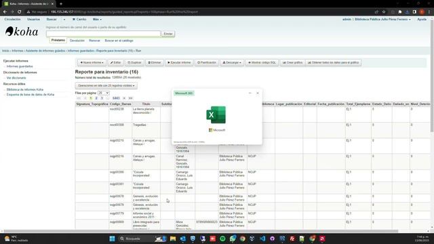Image resolution: width=434 pixels, height=244 pixels.
Task: Open Nuevo informe dropdown
Action: pos(92,62)
